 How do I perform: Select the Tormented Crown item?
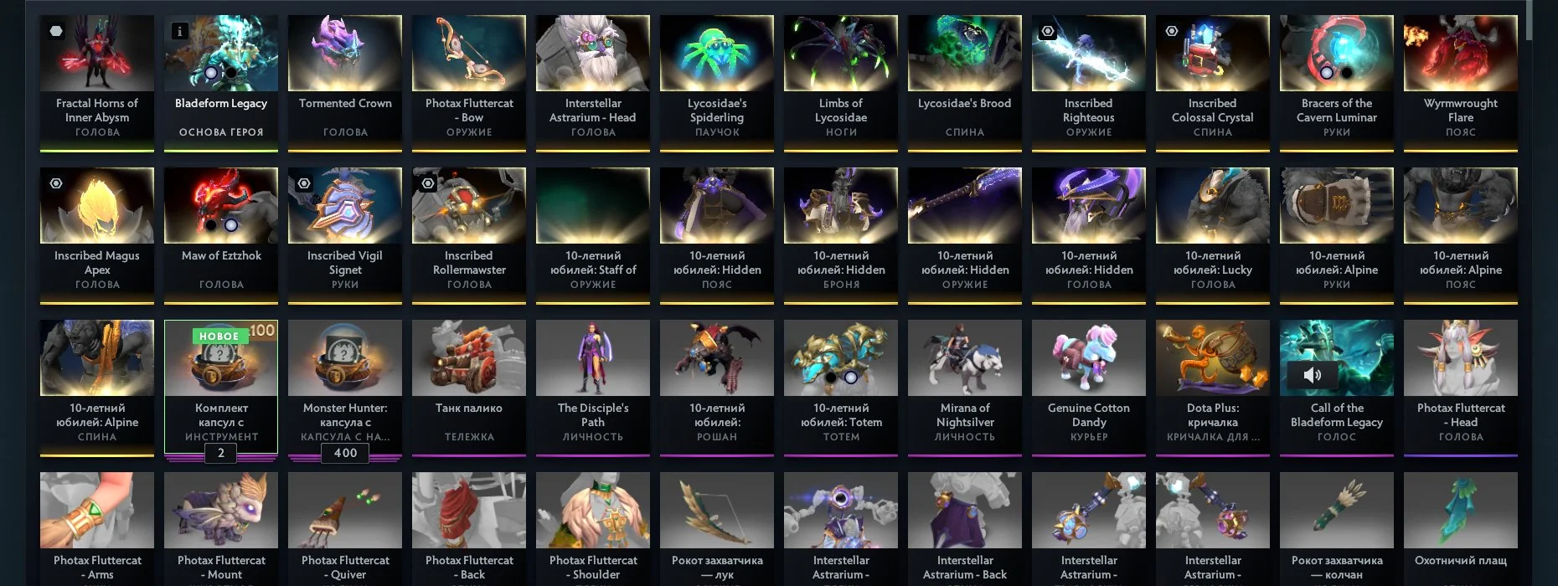[x=345, y=83]
